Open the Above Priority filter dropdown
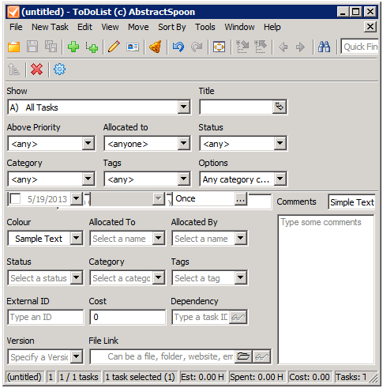Screen dimensions: 383x388 click(88, 144)
